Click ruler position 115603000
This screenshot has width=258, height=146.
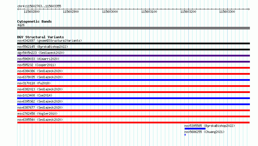pyautogui.click(x=110, y=12)
